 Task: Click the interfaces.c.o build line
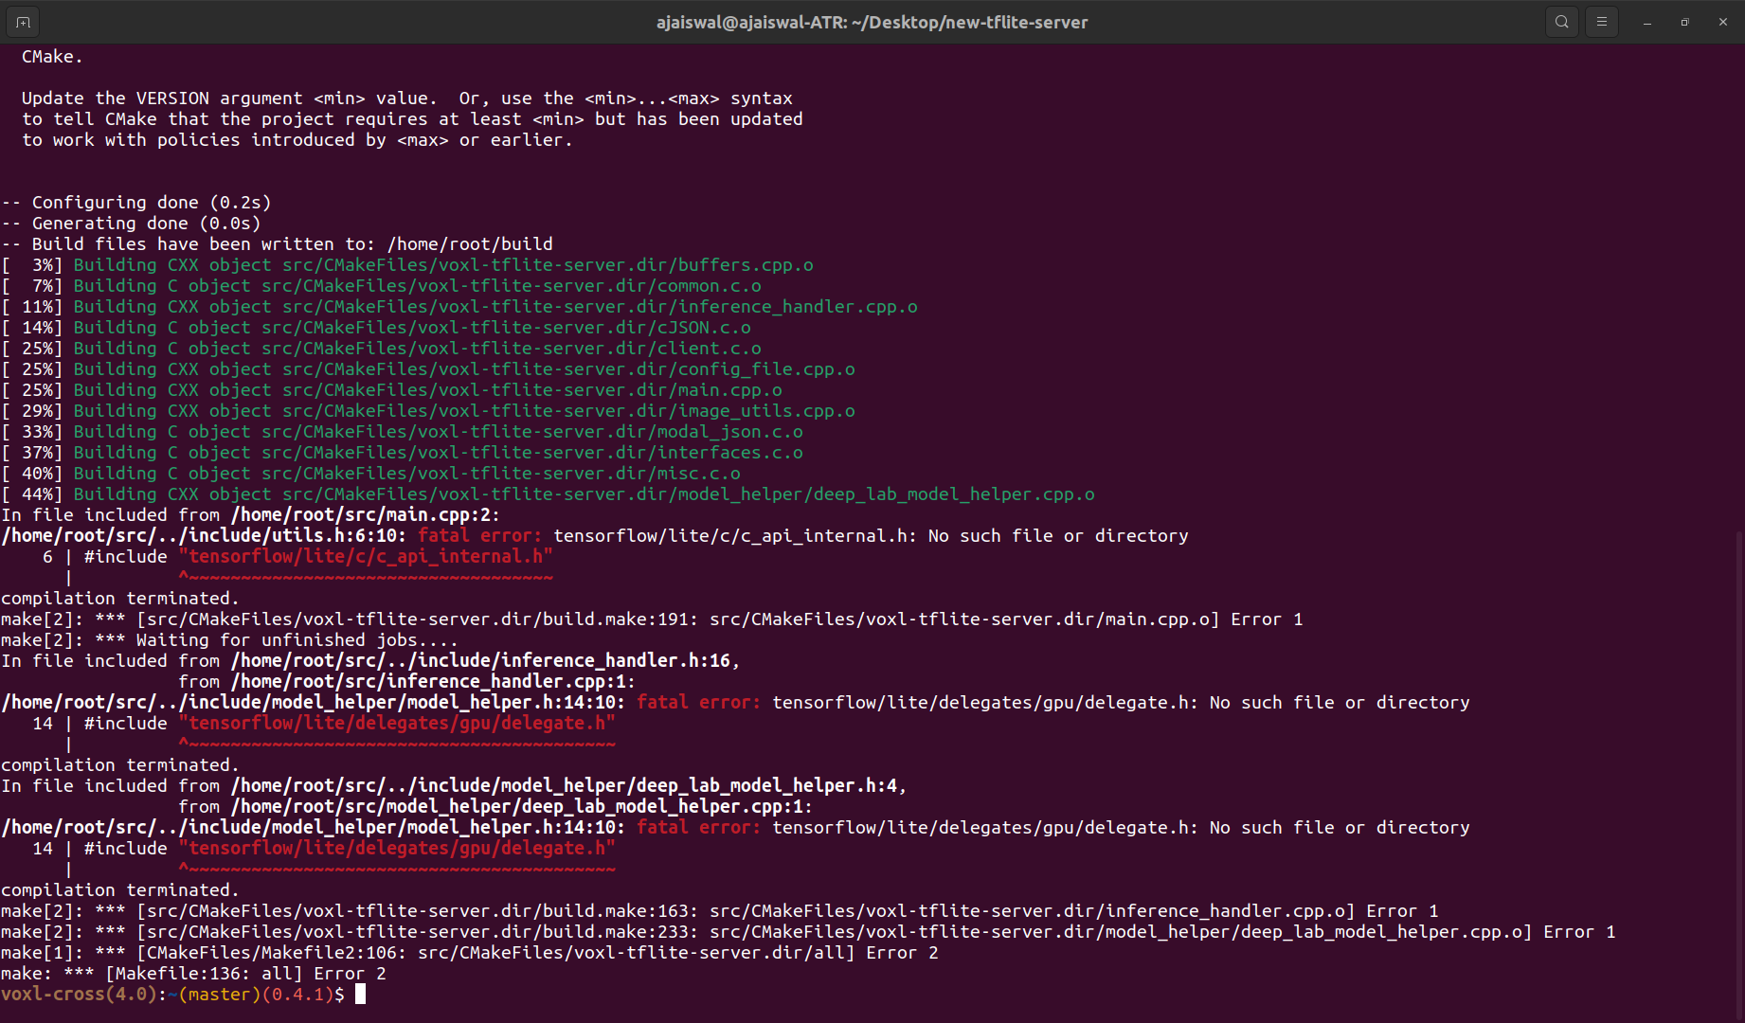402,453
